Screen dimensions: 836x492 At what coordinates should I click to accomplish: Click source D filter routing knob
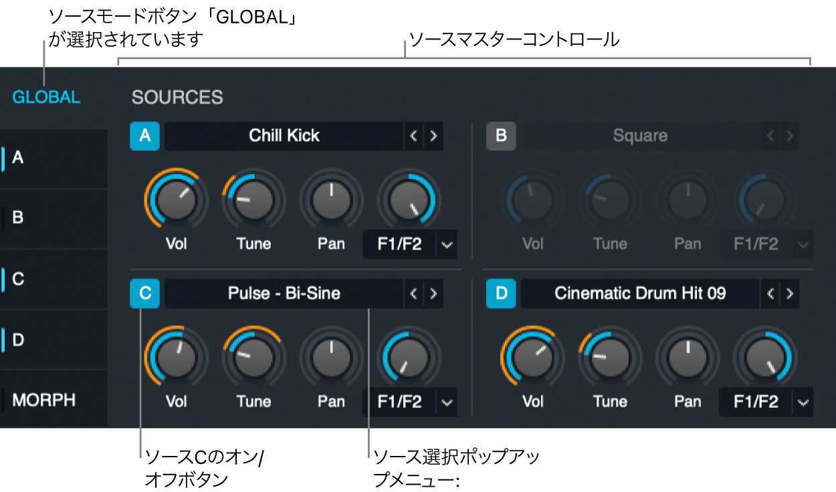(765, 356)
